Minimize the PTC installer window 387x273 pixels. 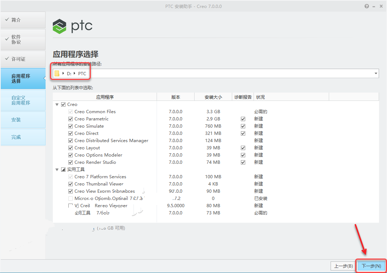[374, 7]
